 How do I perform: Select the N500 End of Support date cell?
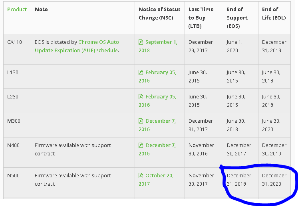239,180
